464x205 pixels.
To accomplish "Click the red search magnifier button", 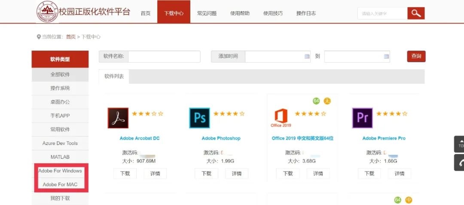I will pos(416,13).
